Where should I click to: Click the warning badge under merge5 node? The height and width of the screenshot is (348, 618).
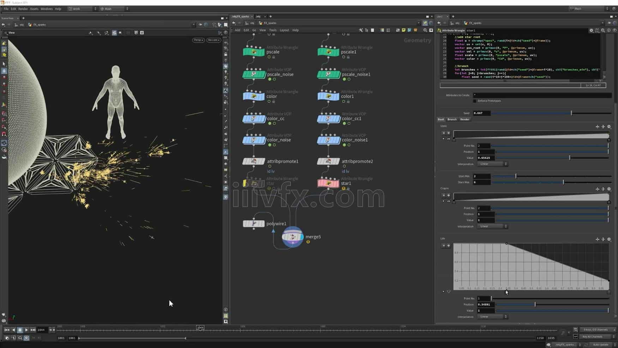(308, 242)
